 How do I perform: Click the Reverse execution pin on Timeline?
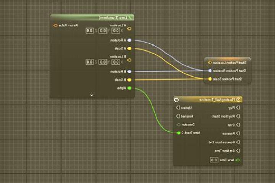[x=238, y=133]
